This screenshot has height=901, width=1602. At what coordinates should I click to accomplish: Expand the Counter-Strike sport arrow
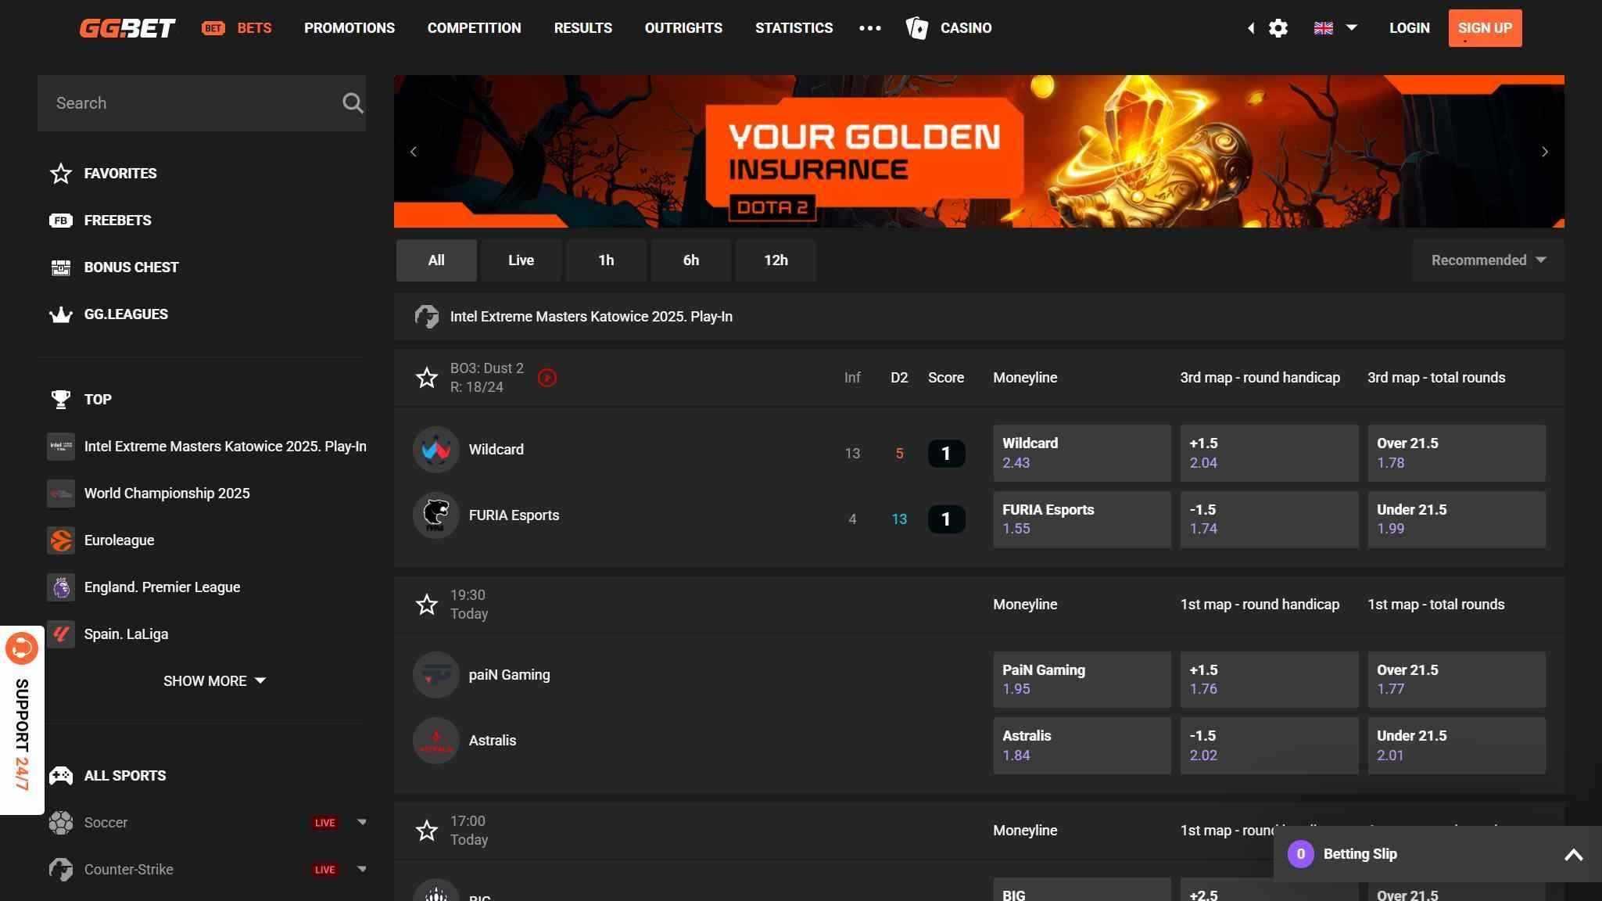[362, 870]
